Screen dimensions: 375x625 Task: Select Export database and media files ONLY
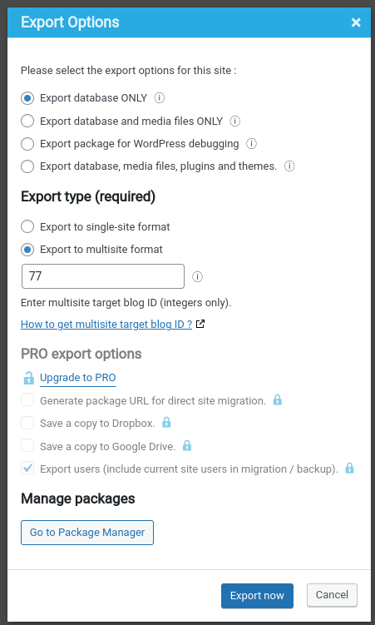pos(27,121)
